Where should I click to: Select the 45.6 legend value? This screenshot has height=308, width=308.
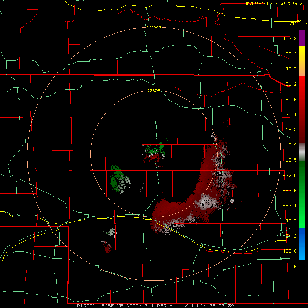click(291, 99)
